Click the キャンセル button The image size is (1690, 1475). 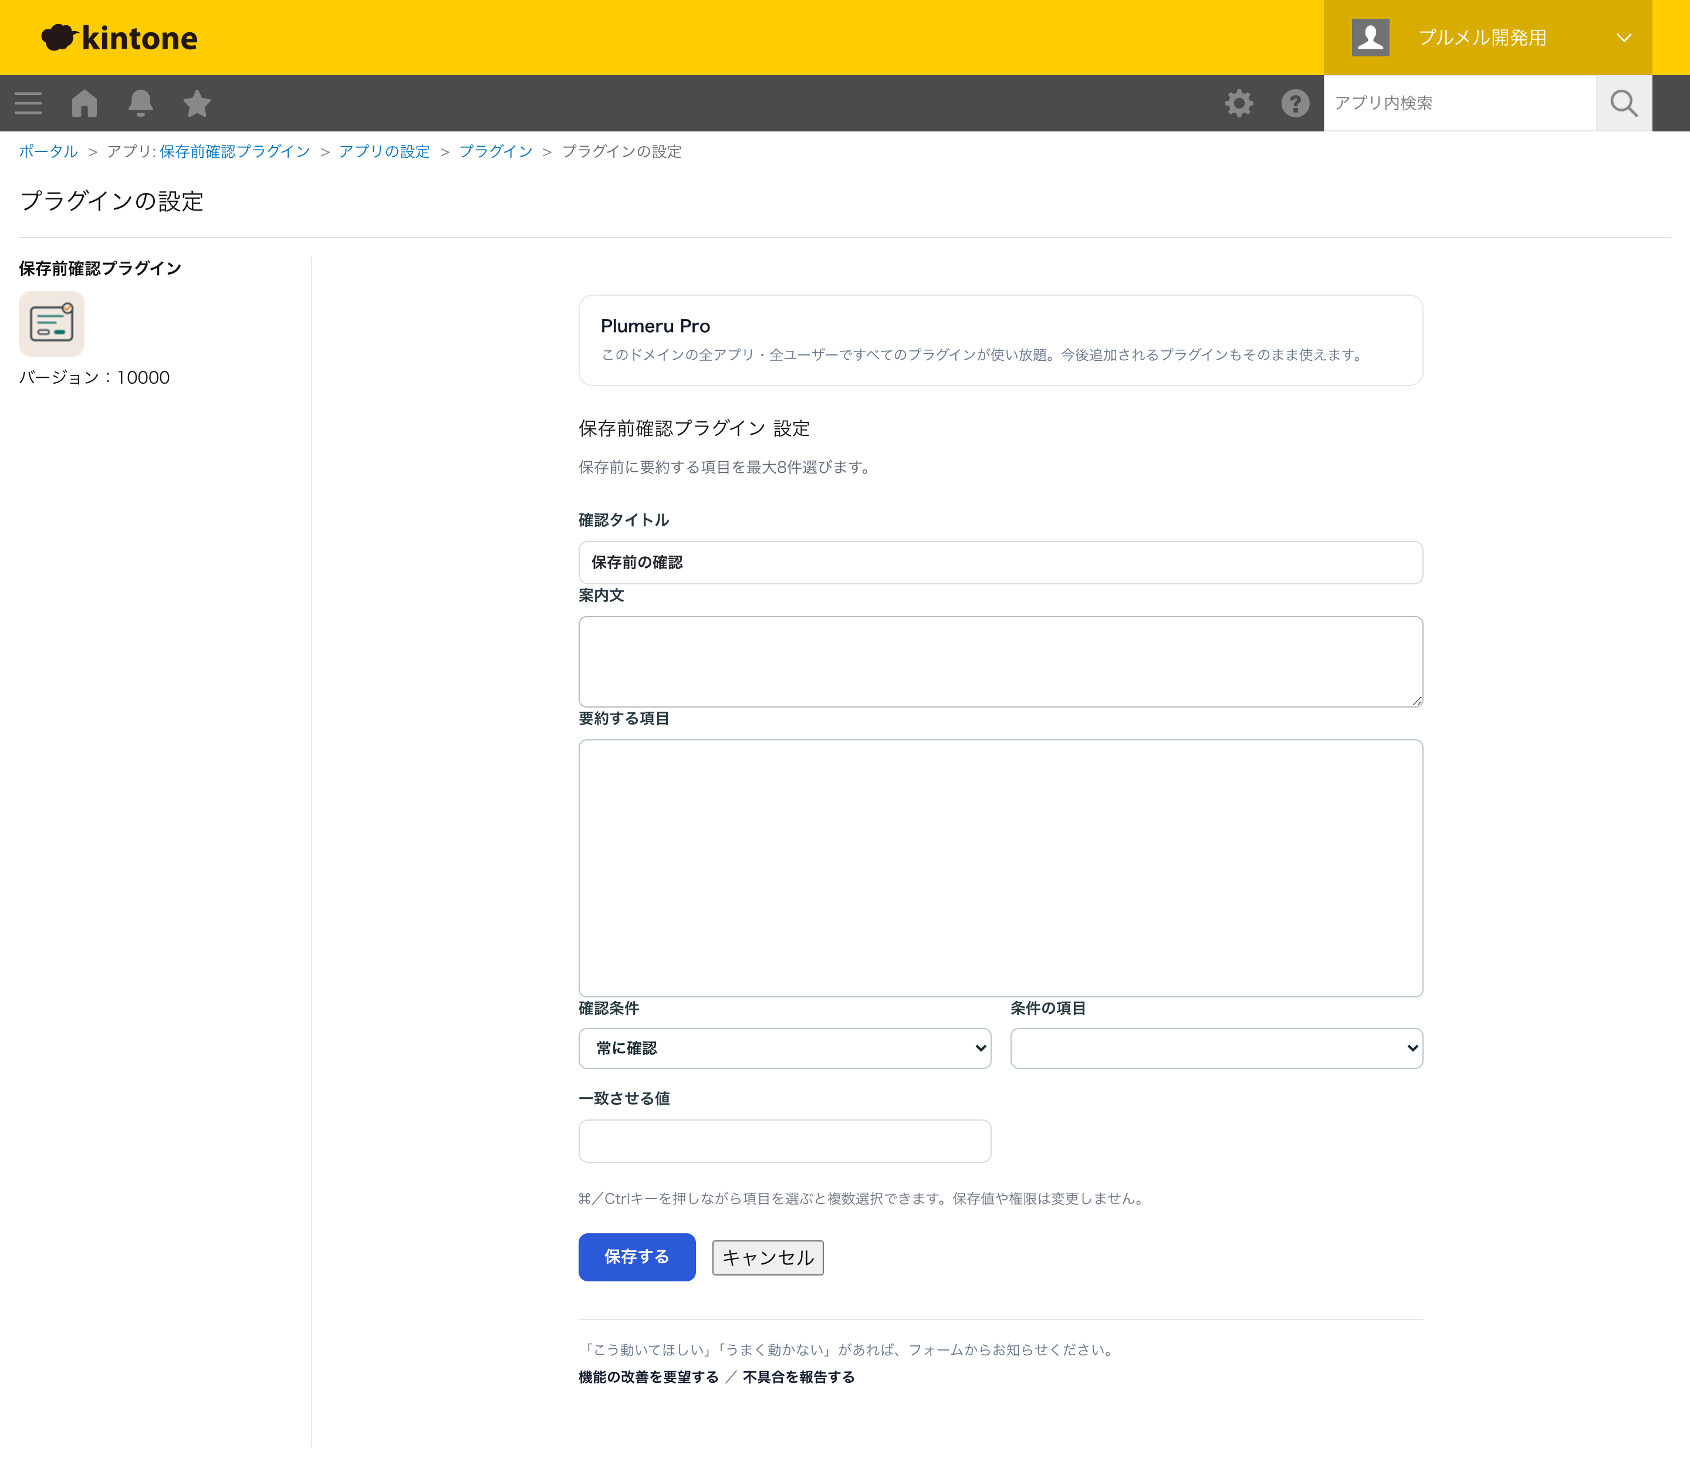767,1258
